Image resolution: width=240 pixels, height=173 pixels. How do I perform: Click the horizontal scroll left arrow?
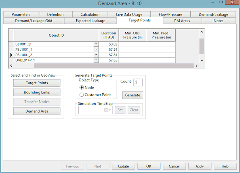11,66
